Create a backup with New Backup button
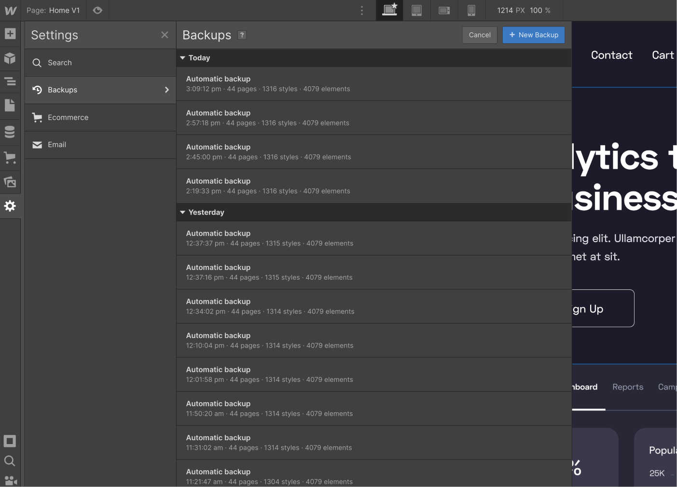Image resolution: width=677 pixels, height=487 pixels. click(533, 35)
